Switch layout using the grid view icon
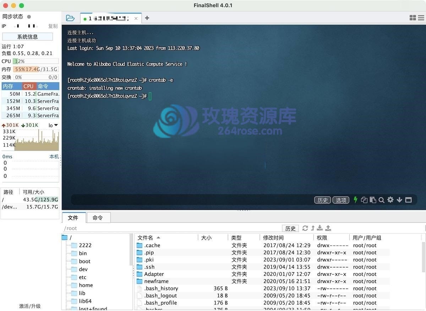The height and width of the screenshot is (311, 426). click(x=413, y=18)
